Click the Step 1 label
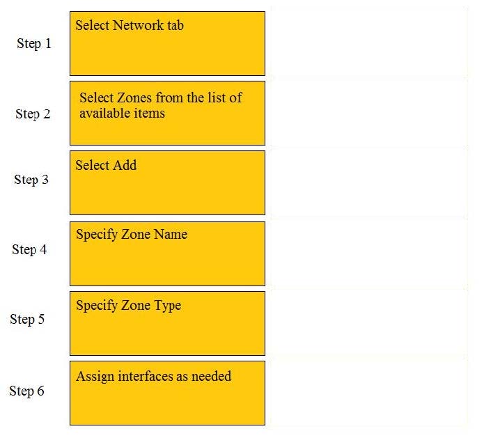The width and height of the screenshot is (484, 438). coord(34,44)
